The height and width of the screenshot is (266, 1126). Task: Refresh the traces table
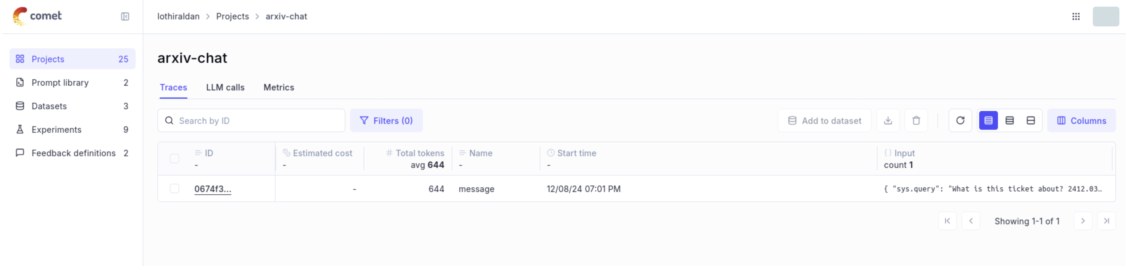(x=960, y=121)
